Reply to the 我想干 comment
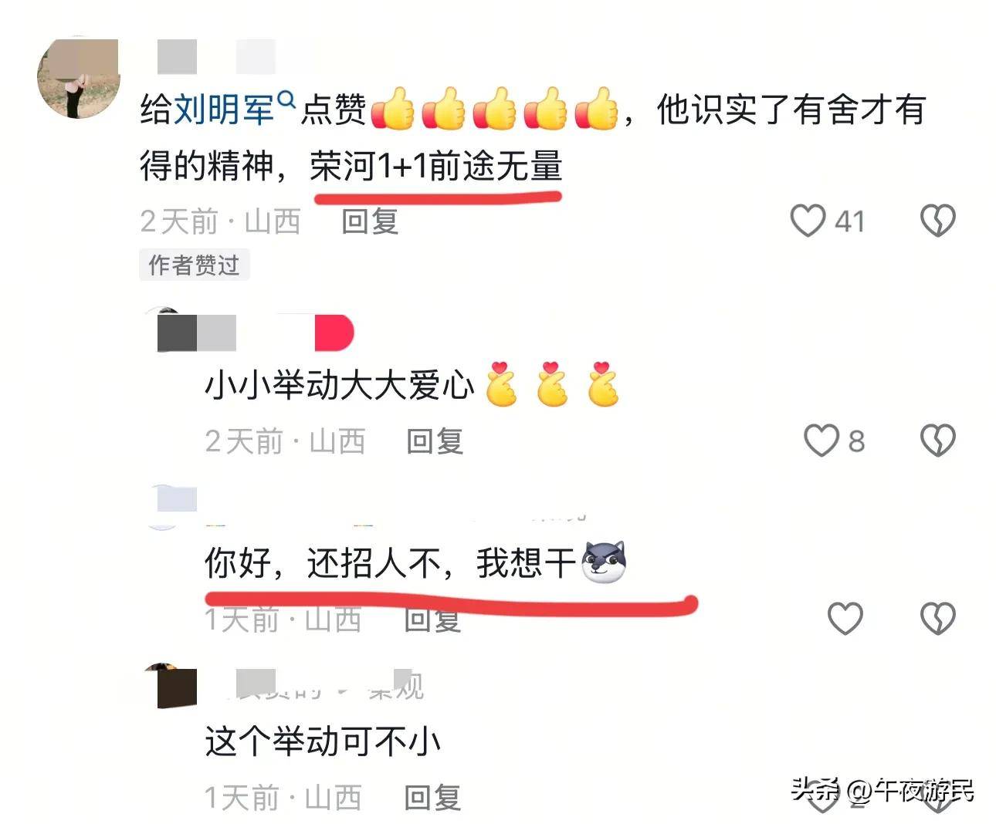The image size is (996, 824). pos(432,619)
